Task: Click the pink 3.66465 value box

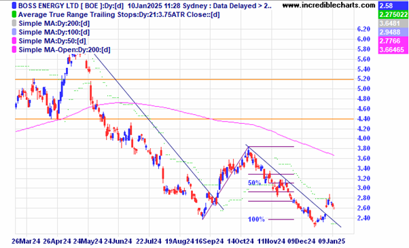Action: coord(393,50)
